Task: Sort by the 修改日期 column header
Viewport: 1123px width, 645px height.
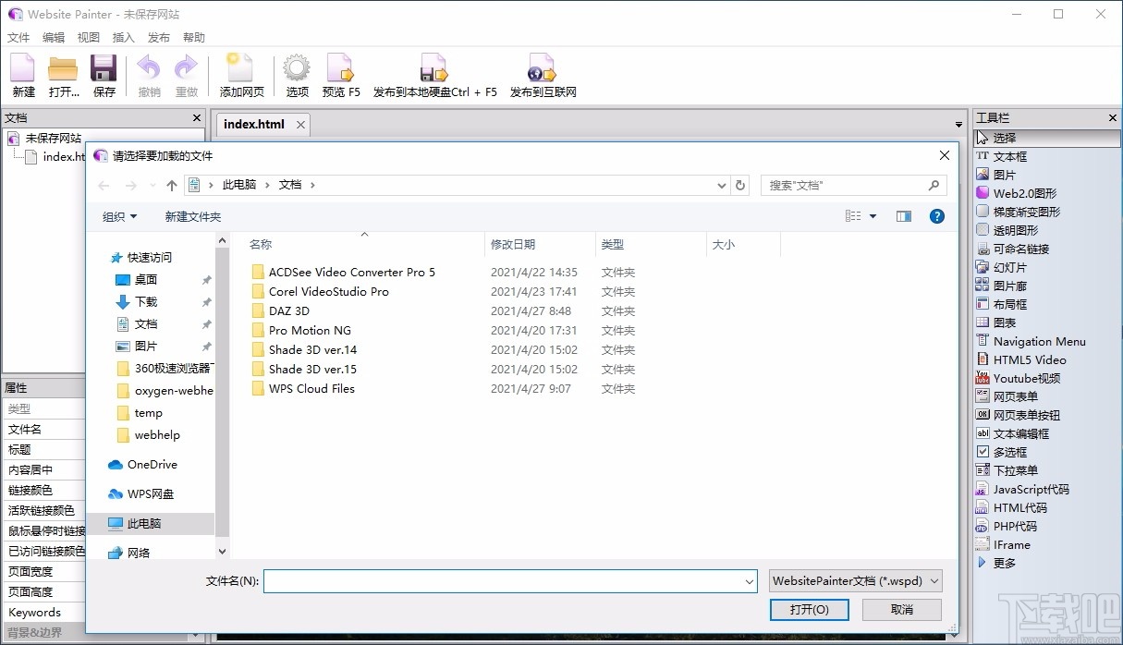Action: click(x=540, y=244)
